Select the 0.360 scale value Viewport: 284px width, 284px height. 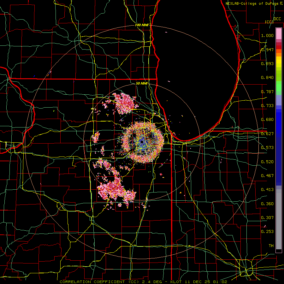[x=267, y=204]
